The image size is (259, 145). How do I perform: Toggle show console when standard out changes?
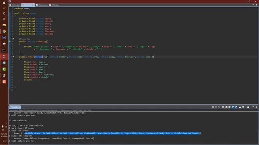point(233,107)
